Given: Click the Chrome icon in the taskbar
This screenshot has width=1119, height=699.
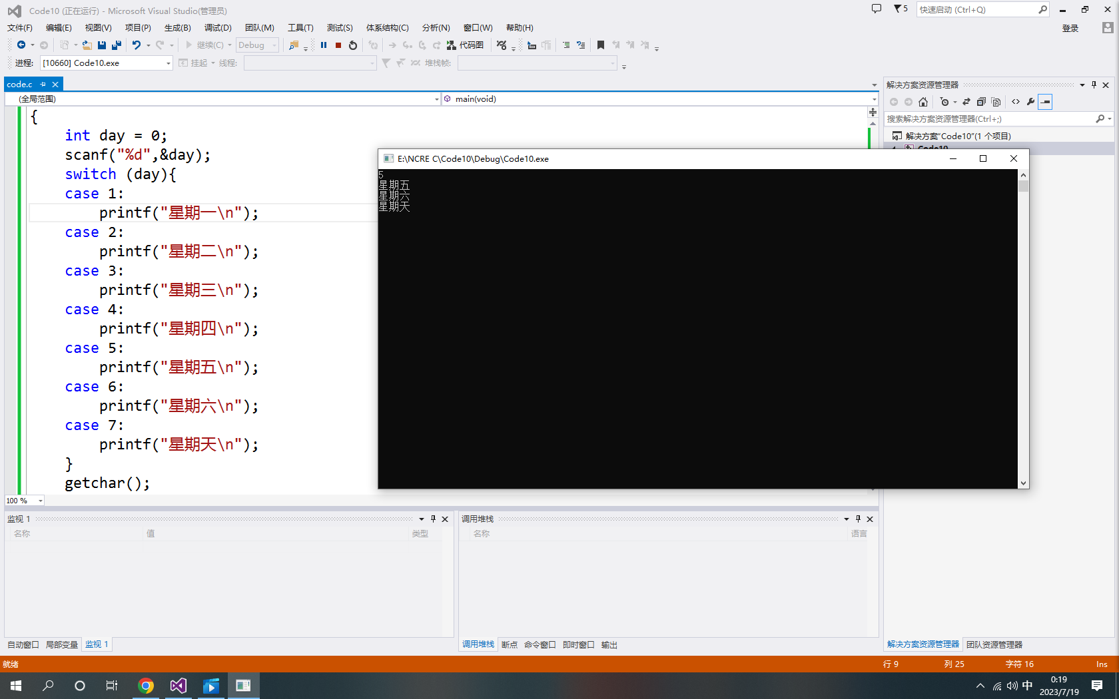Looking at the screenshot, I should [x=146, y=686].
